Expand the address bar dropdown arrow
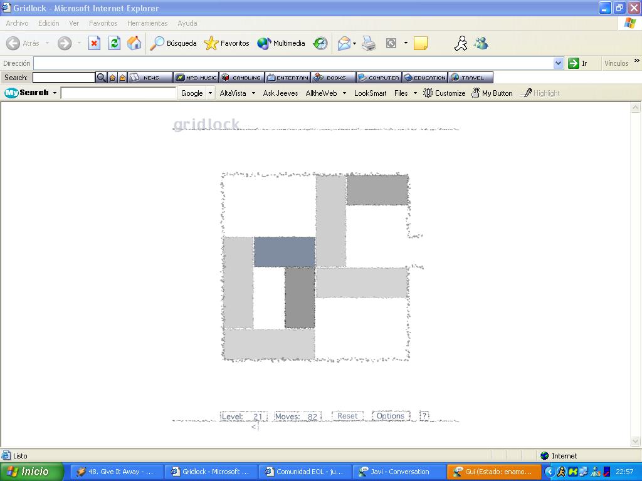642x481 pixels. (x=558, y=63)
